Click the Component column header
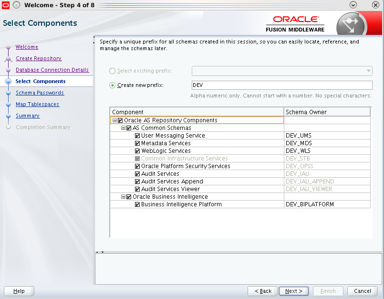Image resolution: width=384 pixels, height=299 pixels. (x=197, y=112)
